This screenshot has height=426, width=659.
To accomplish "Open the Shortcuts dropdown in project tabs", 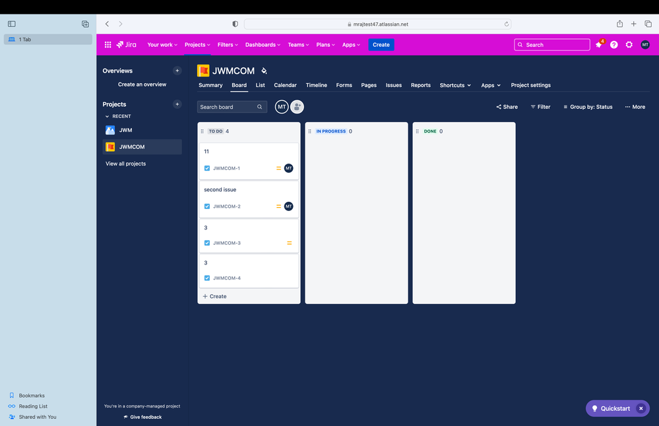I will (x=455, y=85).
